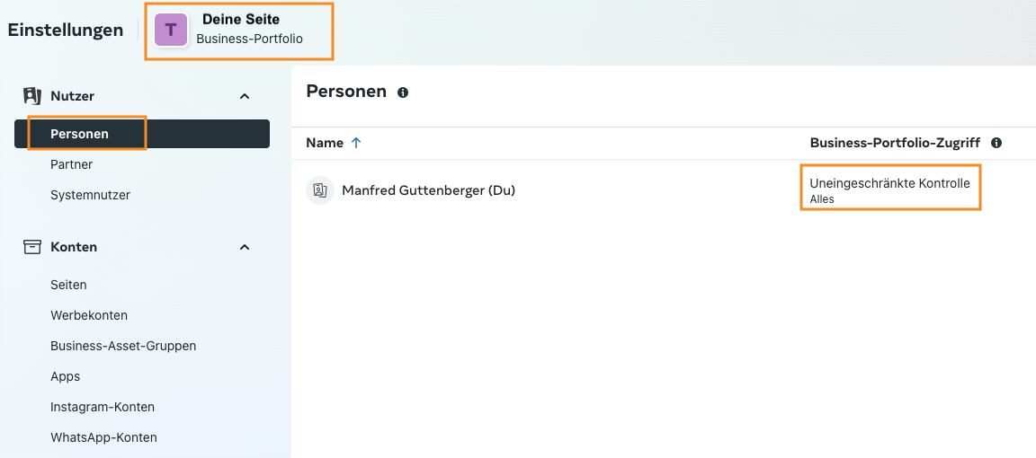This screenshot has height=458, width=1036.
Task: Go to Seiten under Konten
Action: pos(68,285)
